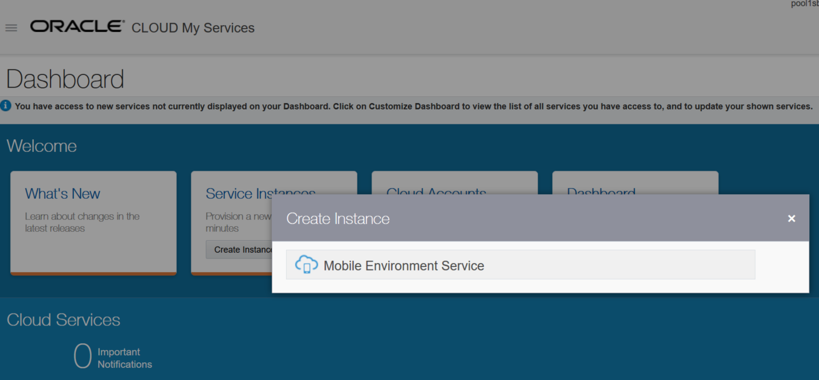The image size is (819, 380).
Task: Open the hamburger navigation menu
Action: click(x=10, y=27)
